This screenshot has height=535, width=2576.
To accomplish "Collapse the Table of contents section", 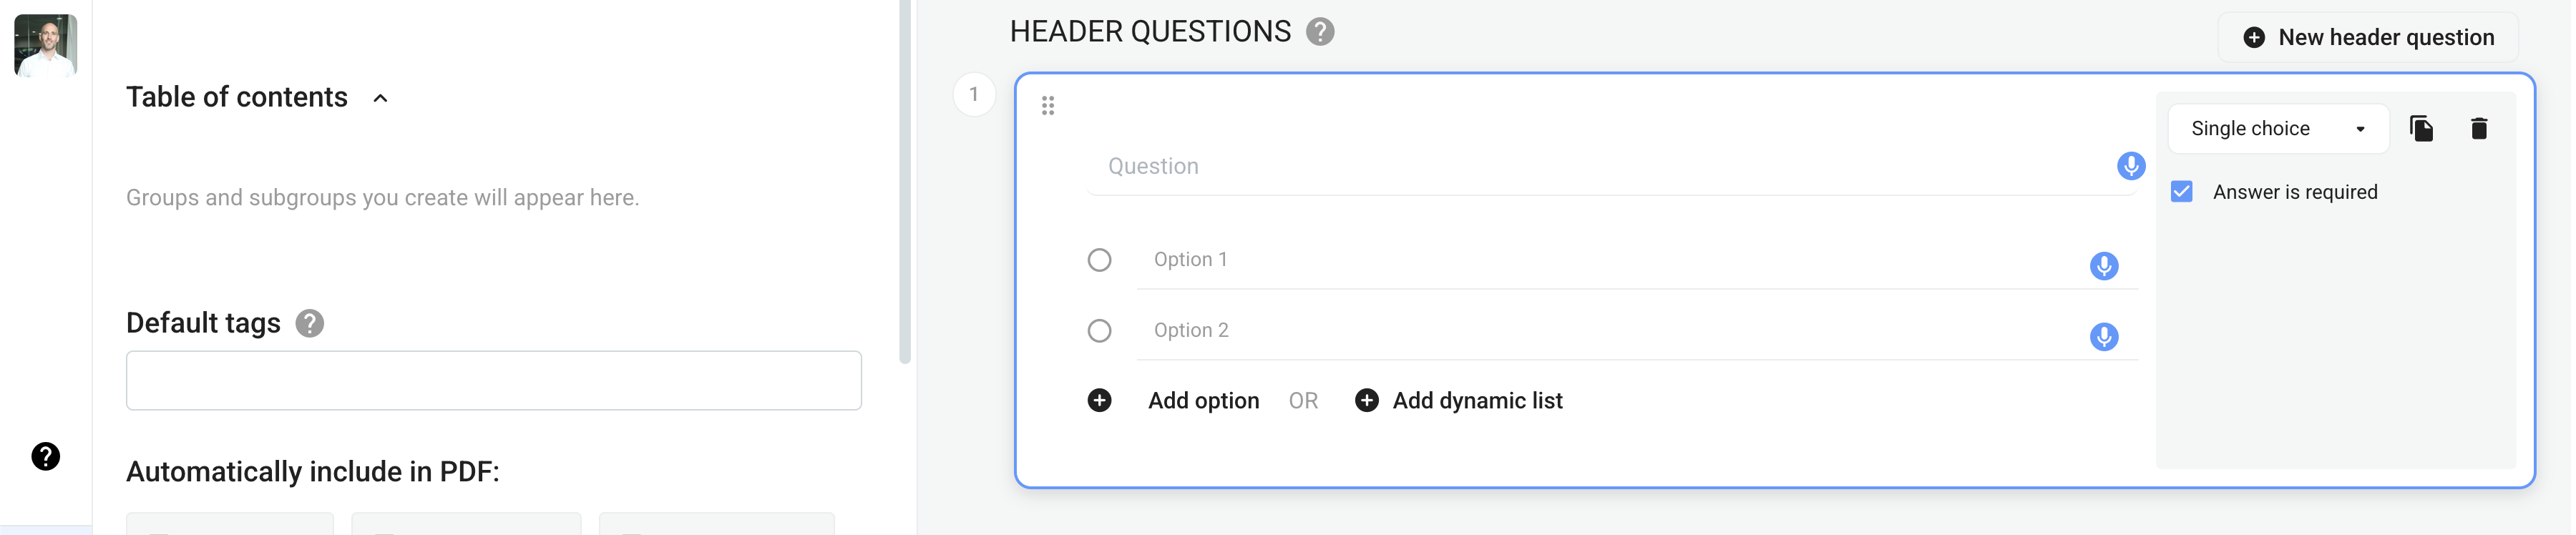I will click(381, 98).
